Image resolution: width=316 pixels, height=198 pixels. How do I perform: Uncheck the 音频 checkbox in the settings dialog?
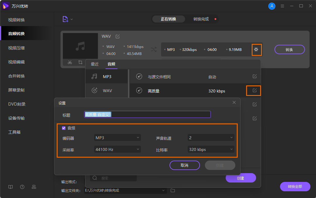click(64, 128)
